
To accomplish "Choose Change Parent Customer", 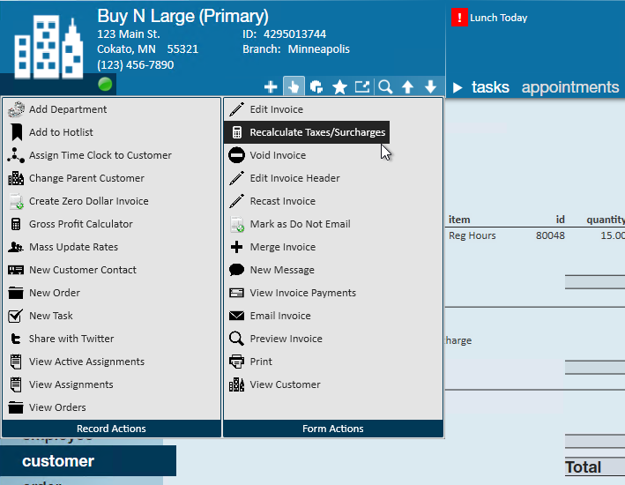I will [112, 178].
